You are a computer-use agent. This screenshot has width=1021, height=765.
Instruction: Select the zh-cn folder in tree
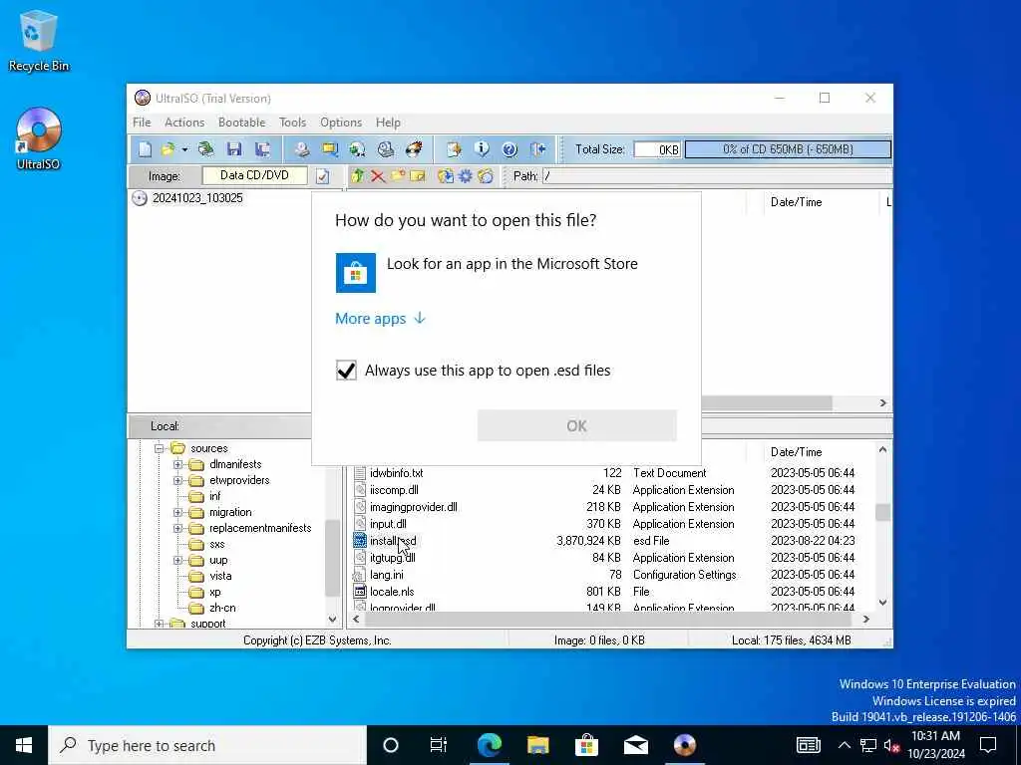222,609
